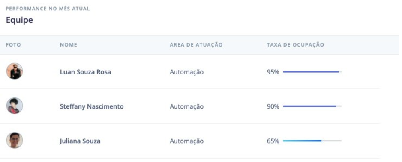Click the FOTO column header
This screenshot has width=402, height=162.
click(13, 45)
